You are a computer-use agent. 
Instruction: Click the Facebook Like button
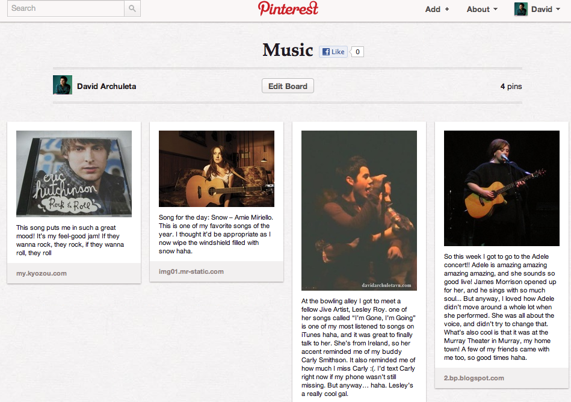333,52
